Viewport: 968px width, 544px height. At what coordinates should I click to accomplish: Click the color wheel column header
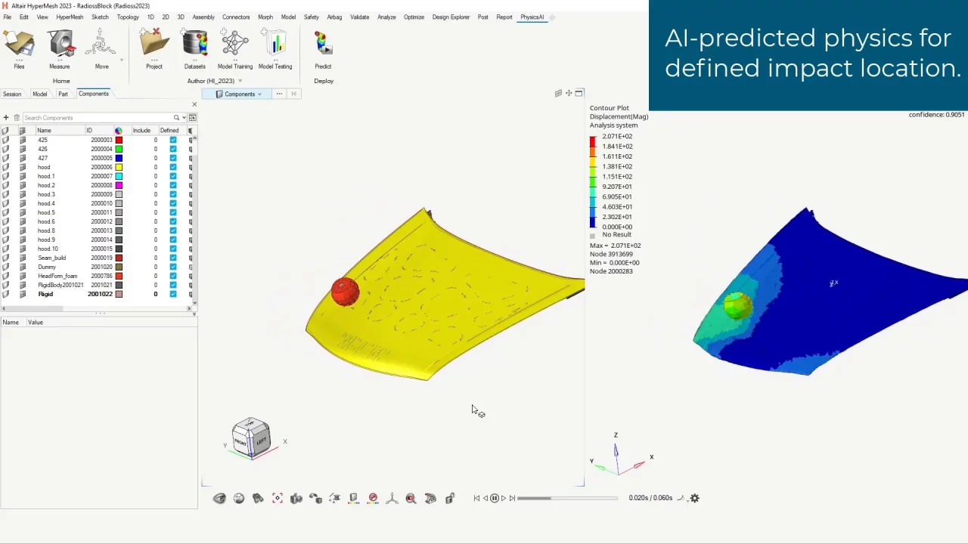[118, 131]
